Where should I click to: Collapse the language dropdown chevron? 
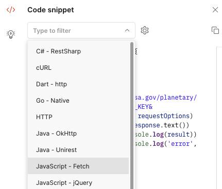(x=127, y=30)
